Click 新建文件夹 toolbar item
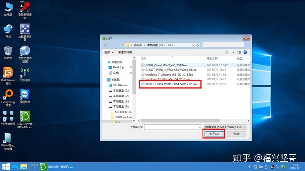 tap(125, 52)
